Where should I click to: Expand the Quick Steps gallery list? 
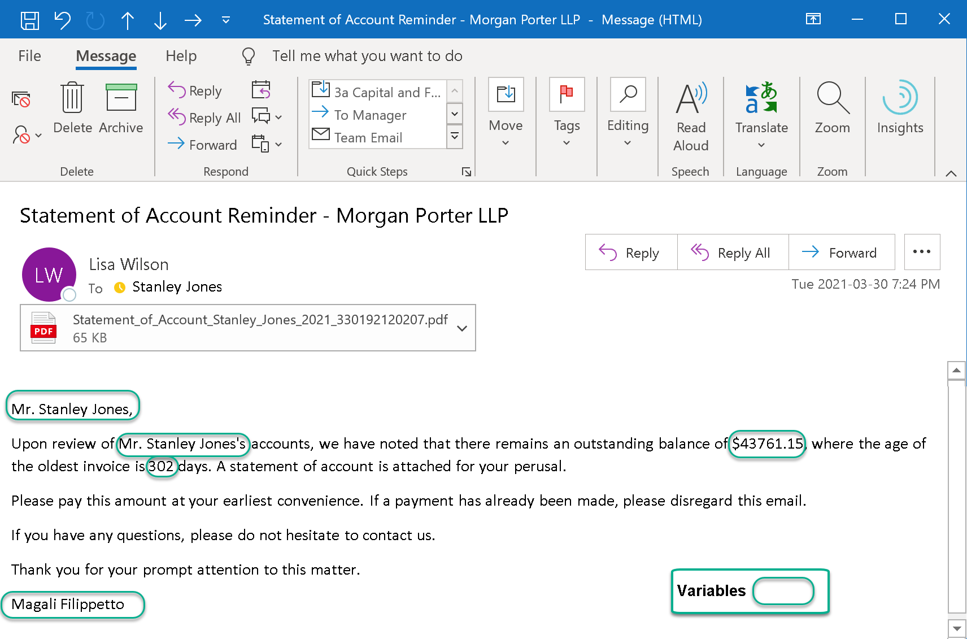click(455, 137)
